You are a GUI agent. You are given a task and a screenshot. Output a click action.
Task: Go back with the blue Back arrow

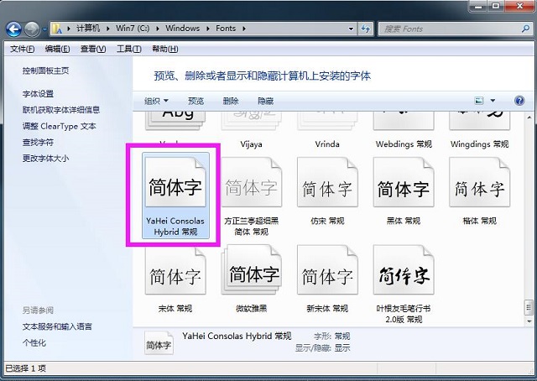(14, 29)
